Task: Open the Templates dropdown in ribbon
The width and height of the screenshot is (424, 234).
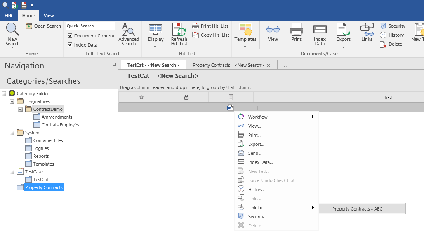Action: click(x=245, y=46)
